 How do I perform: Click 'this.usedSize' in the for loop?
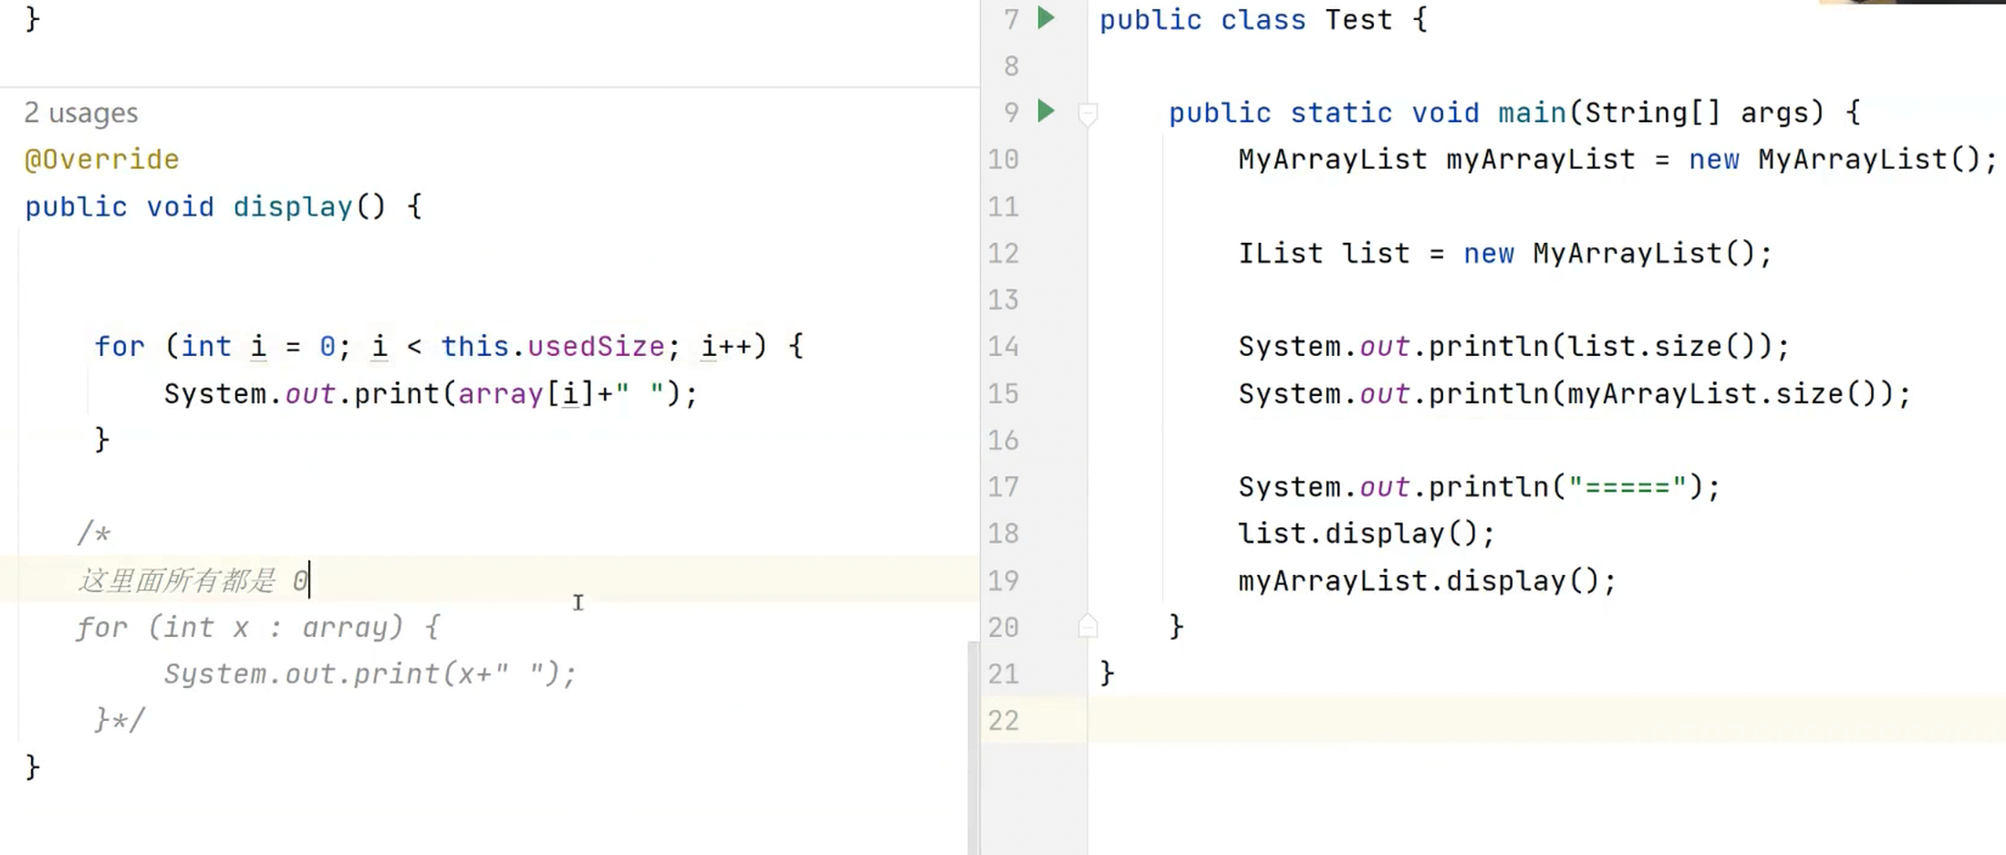553,347
